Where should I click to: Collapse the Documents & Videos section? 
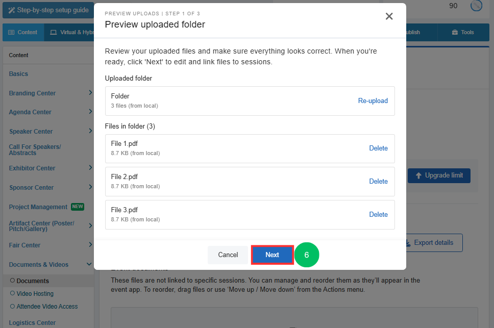pyautogui.click(x=89, y=264)
